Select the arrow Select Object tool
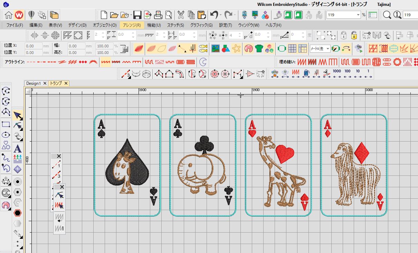418x253 pixels. 18,115
